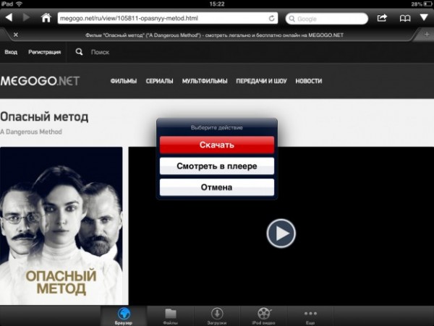The image size is (434, 326).
Task: Go to the browser home page icon
Action: pyautogui.click(x=46, y=17)
